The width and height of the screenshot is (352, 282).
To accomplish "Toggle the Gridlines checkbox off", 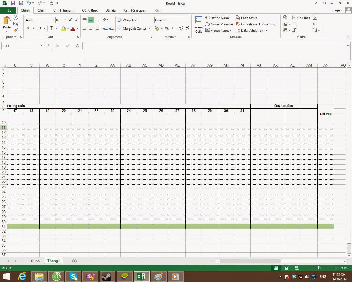I will (295, 18).
